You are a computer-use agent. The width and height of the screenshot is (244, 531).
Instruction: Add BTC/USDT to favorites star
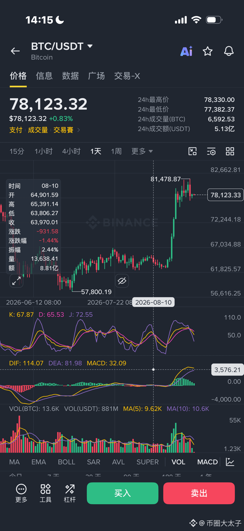click(208, 51)
